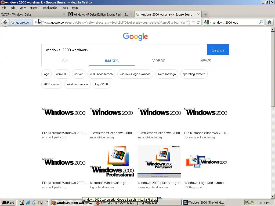The width and height of the screenshot is (275, 206).
Task: Expand the Quick Launch overflow chevron
Action: [46, 202]
